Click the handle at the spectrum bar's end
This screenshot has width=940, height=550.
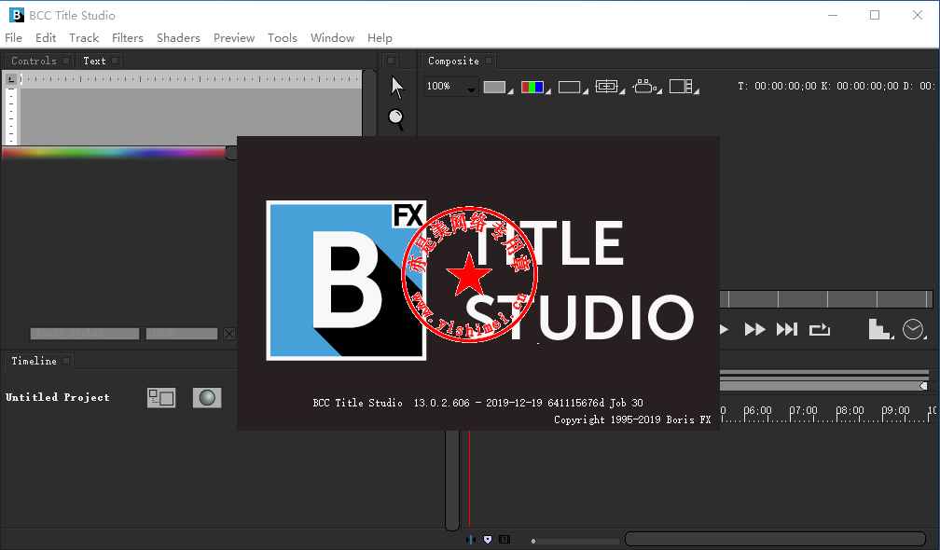click(231, 153)
